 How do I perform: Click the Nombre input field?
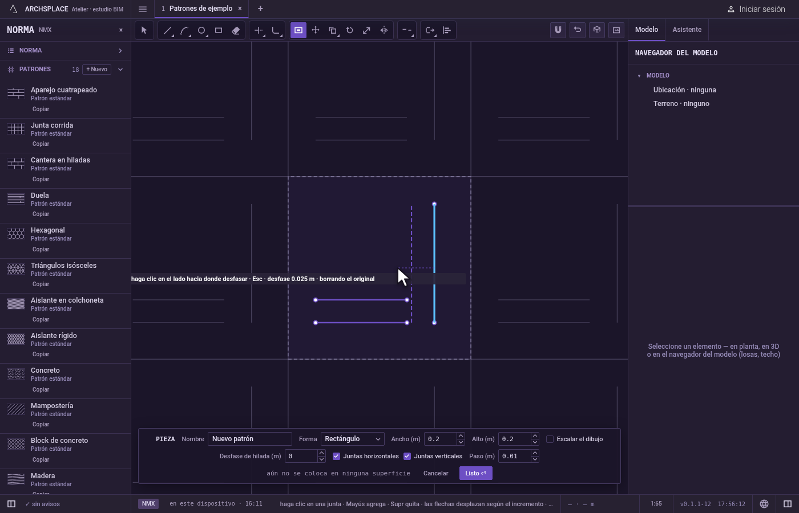[x=250, y=439]
